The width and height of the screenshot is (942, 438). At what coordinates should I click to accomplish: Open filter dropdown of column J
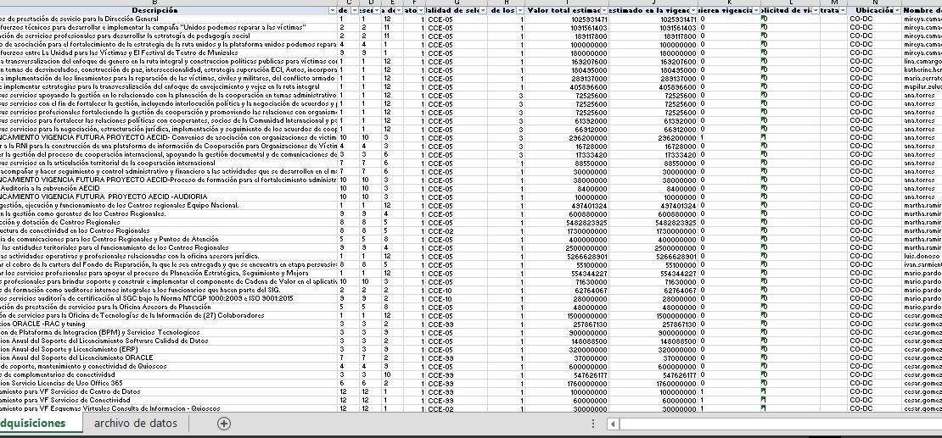693,11
